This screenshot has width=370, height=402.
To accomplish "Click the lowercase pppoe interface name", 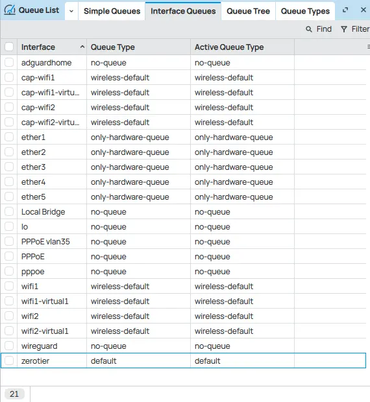I will (33, 272).
